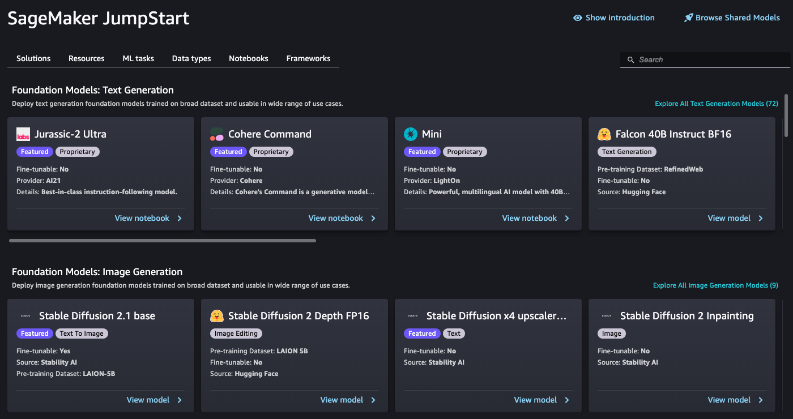Click the horizontal scrollbar under text generation cards
Screen dimensions: 793x419
163,241
